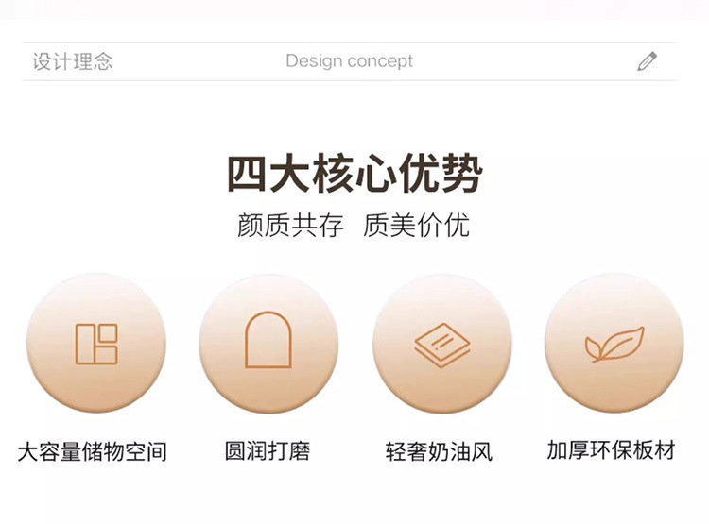Viewport: 709px width, 524px height.
Task: Click the 颜质共存 subtitle text
Action: 290,225
